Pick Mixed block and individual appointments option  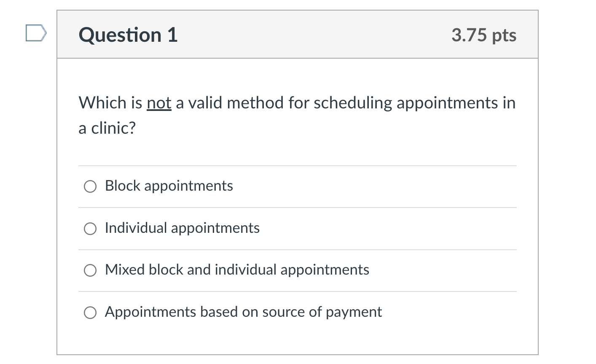coord(90,270)
